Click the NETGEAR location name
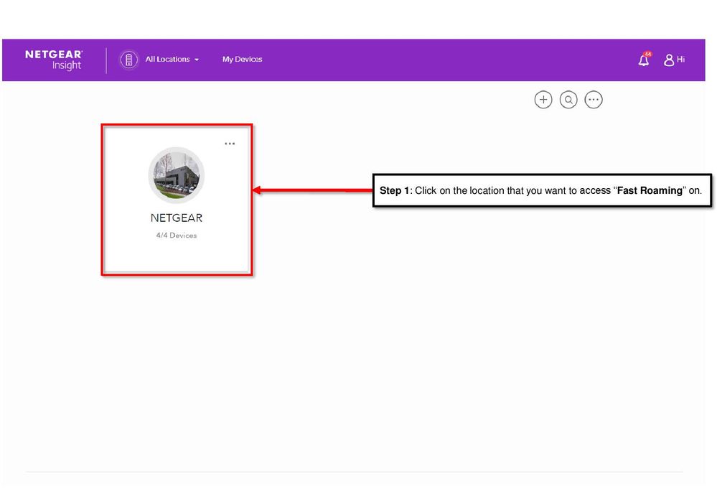 coord(177,218)
